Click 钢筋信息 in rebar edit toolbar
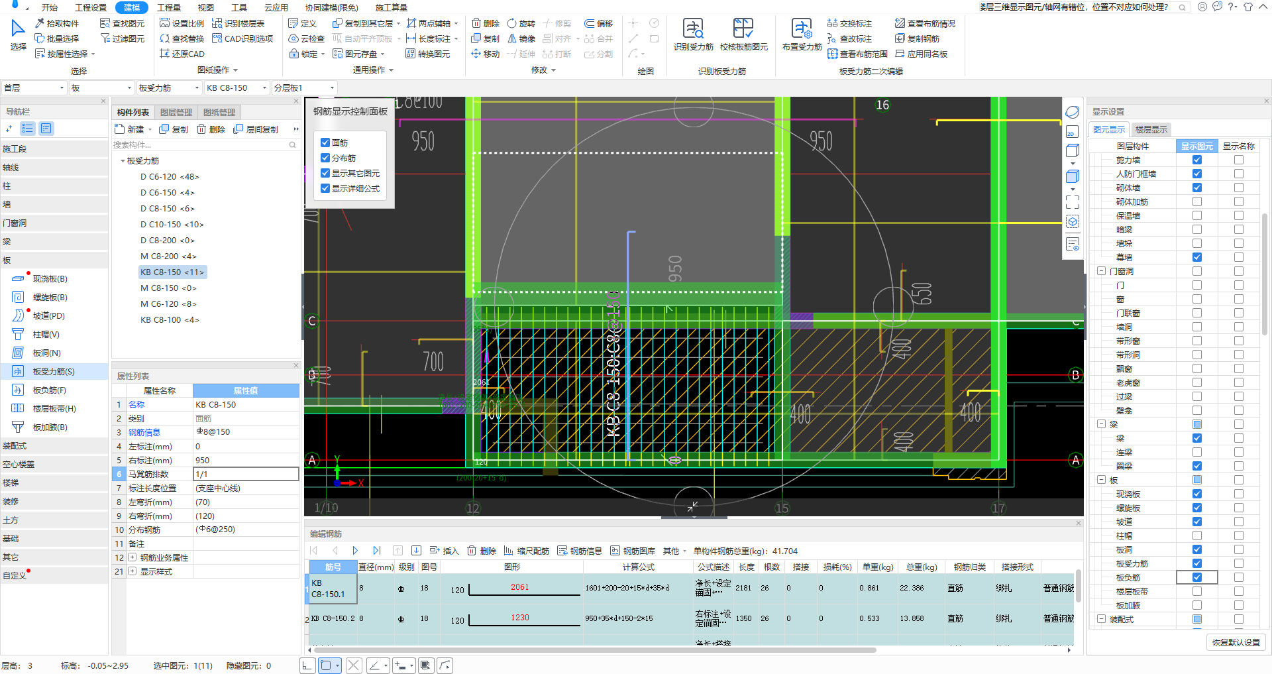 (x=580, y=551)
